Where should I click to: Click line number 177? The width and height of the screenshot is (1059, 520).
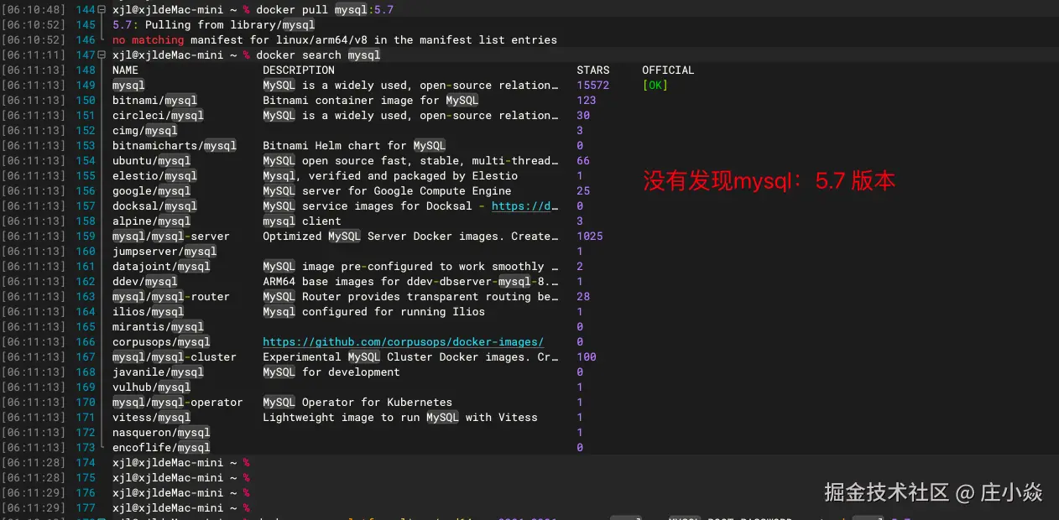click(86, 508)
